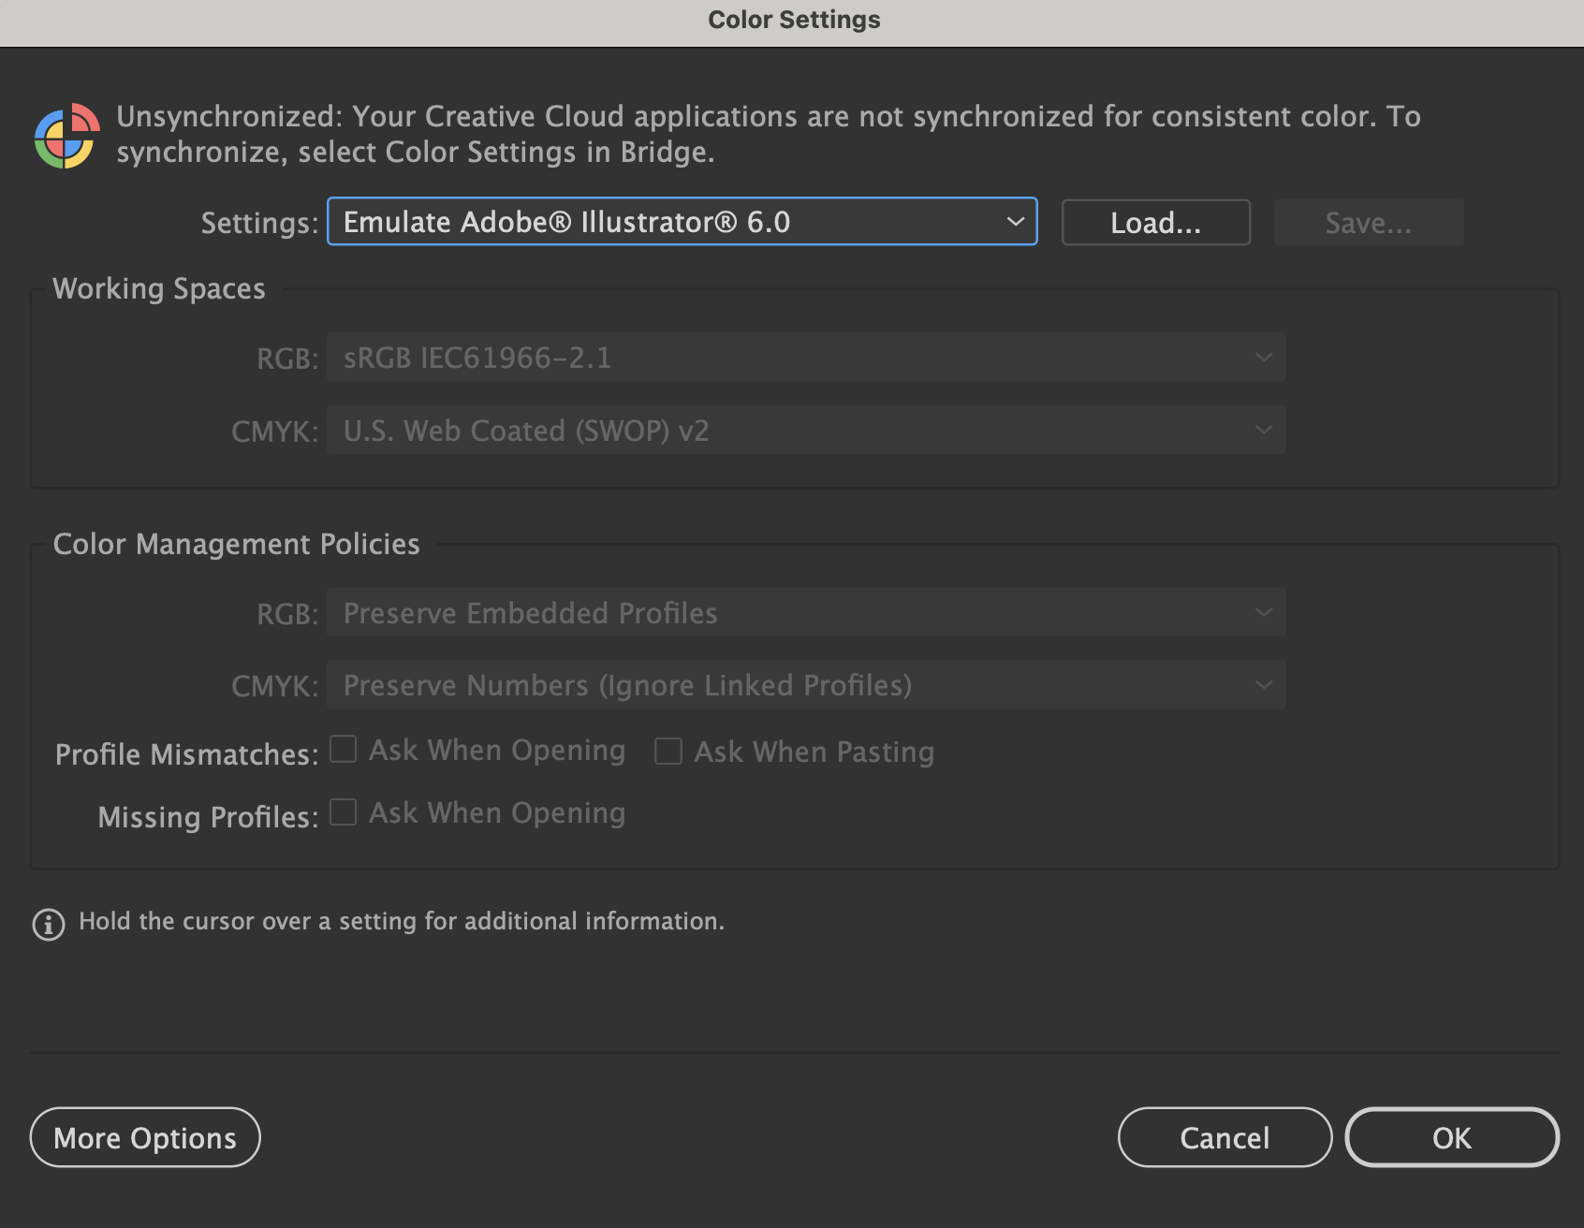Select the Preserve Numbers CMYK policy field
1584x1228 pixels.
pyautogui.click(x=805, y=684)
